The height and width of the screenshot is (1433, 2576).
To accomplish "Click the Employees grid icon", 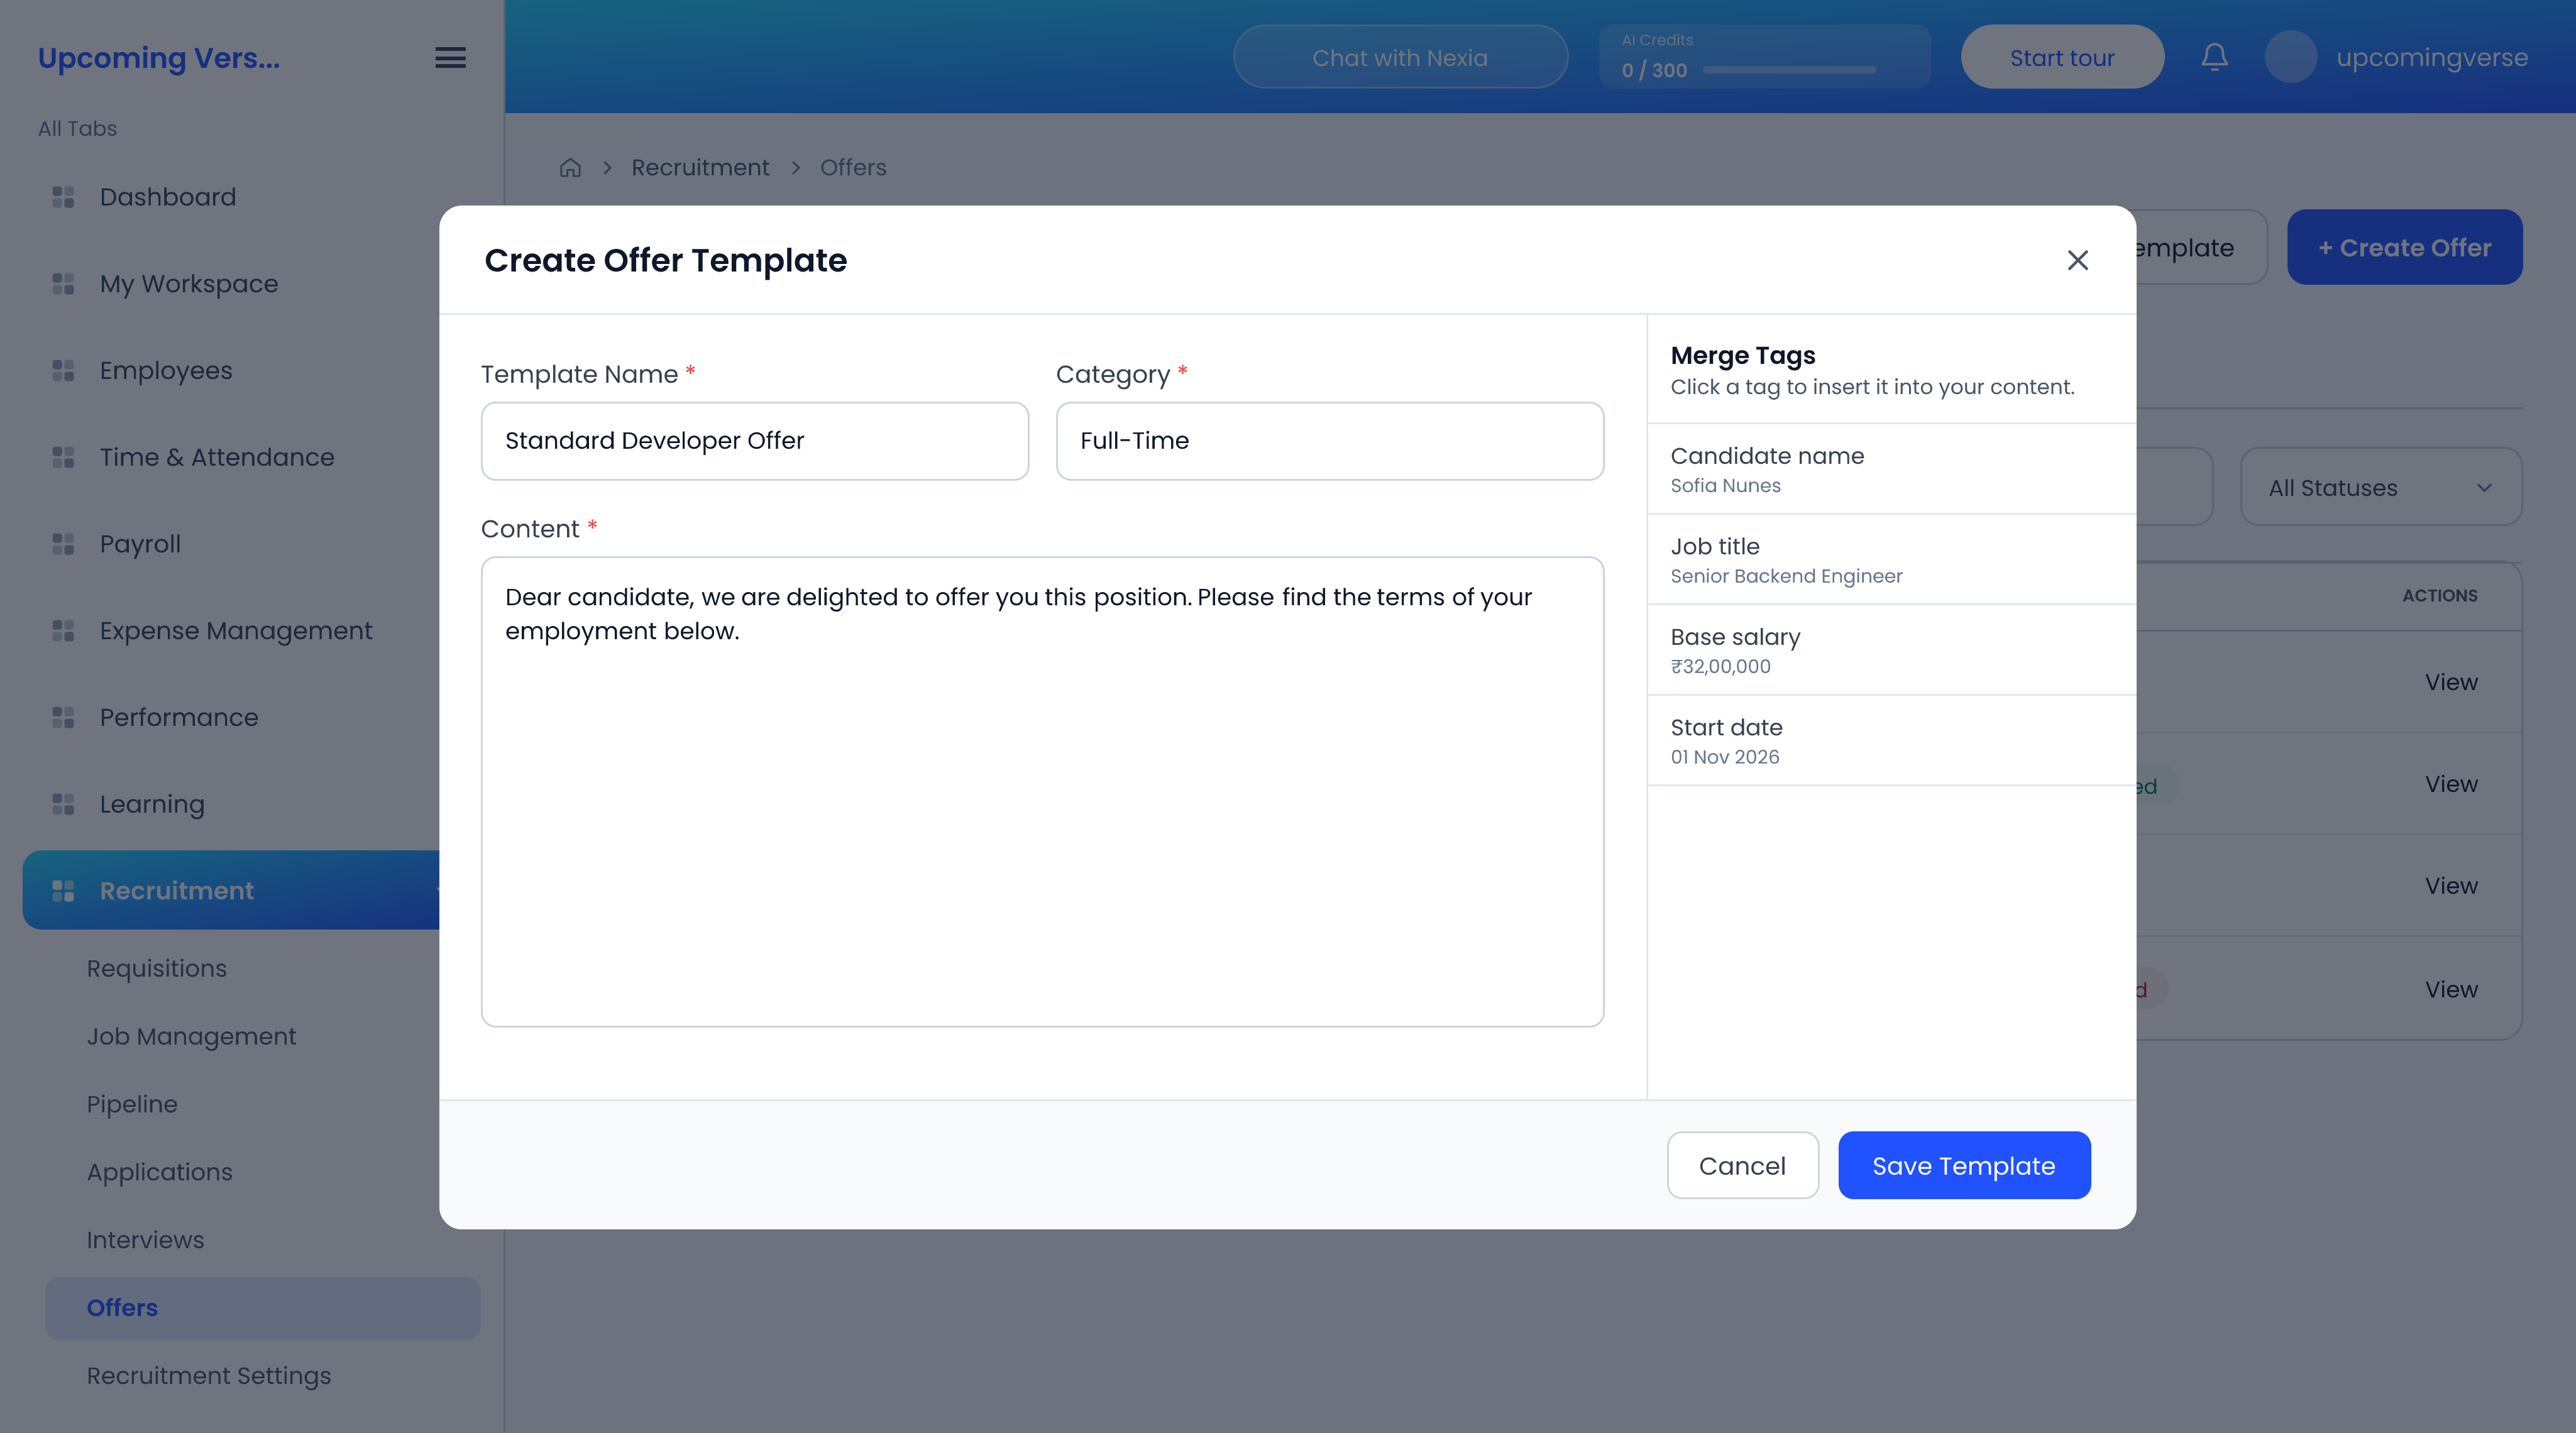I will point(63,370).
